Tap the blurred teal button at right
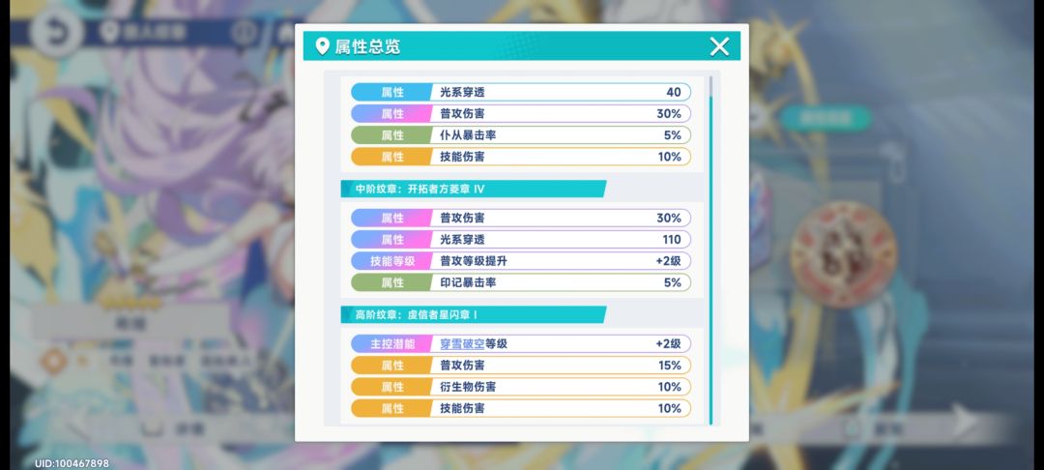Viewport: 1044px width, 470px height. pyautogui.click(x=826, y=118)
